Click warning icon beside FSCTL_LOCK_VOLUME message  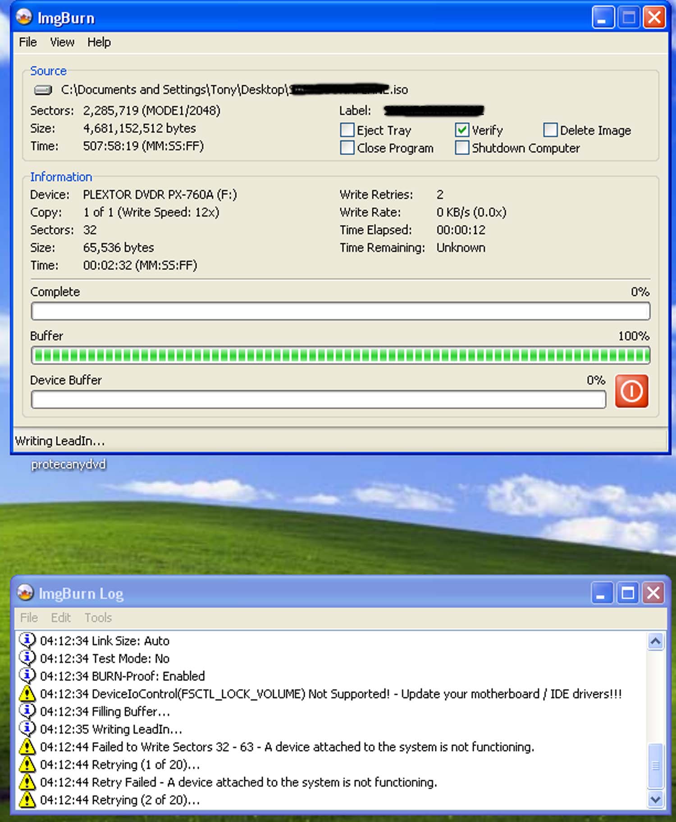point(27,694)
